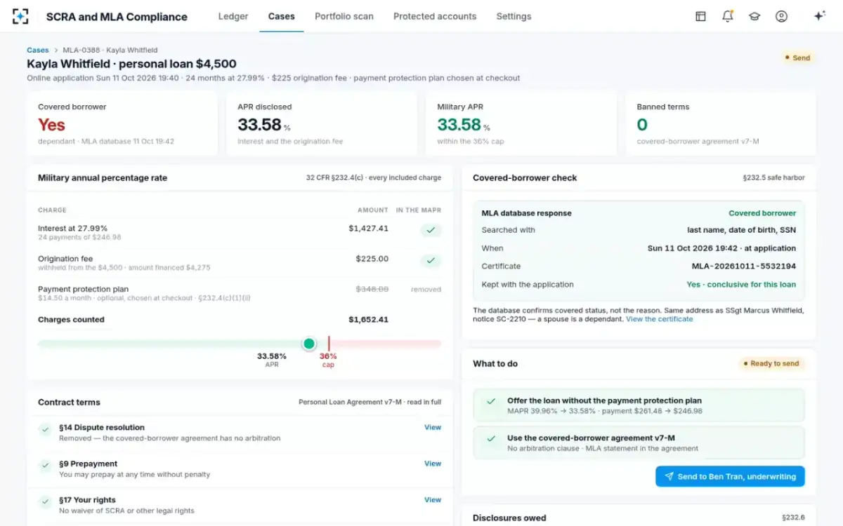This screenshot has width=843, height=526.
Task: Click the §232.5 safe harbor reference
Action: (774, 178)
